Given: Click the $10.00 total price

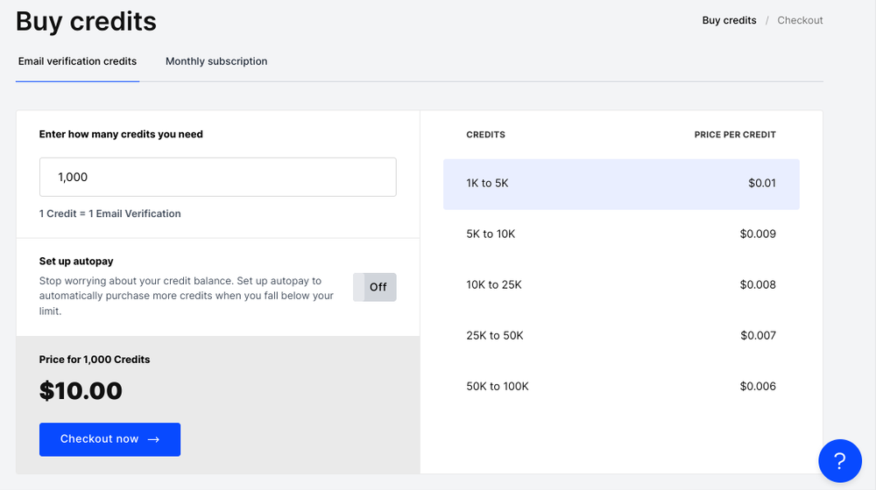Looking at the screenshot, I should pyautogui.click(x=81, y=391).
